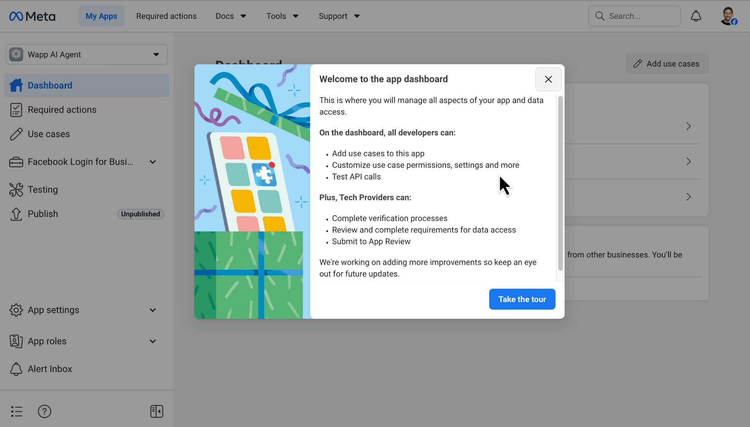Screen dimensions: 750x427
Task: Click the Facebook Login briefcase icon
Action: click(x=16, y=162)
